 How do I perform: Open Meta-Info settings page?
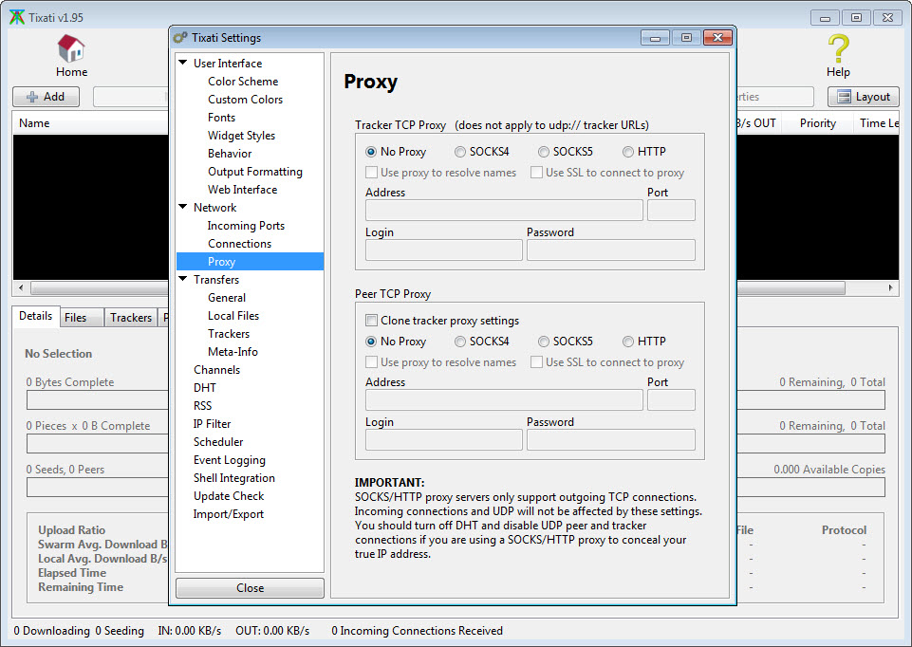233,352
